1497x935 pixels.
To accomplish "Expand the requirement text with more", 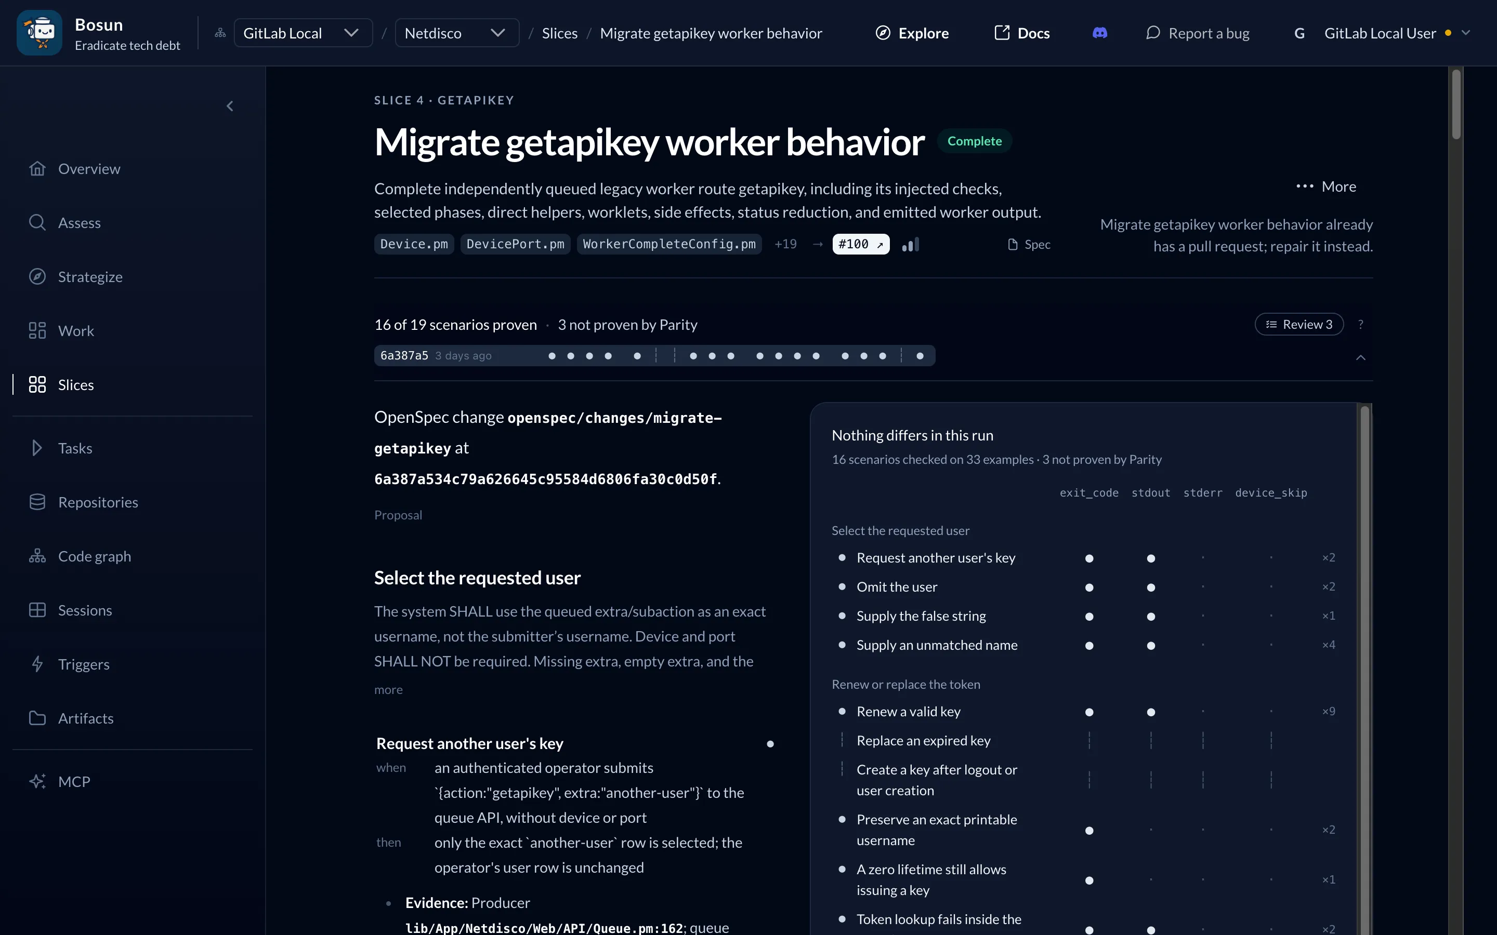I will click(388, 689).
